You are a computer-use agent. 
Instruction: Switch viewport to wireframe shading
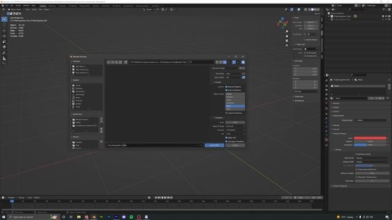309,10
